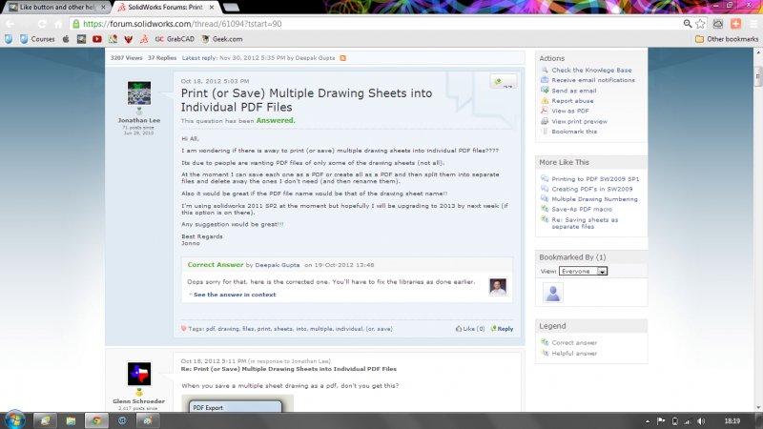Image resolution: width=763 pixels, height=429 pixels.
Task: Open the Apple bookmark icon
Action: [66, 39]
